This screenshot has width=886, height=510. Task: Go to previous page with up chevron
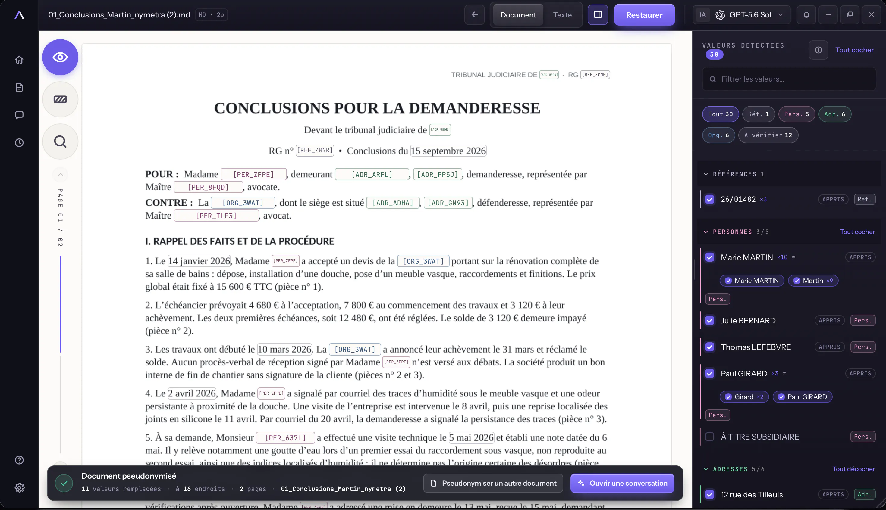point(60,174)
